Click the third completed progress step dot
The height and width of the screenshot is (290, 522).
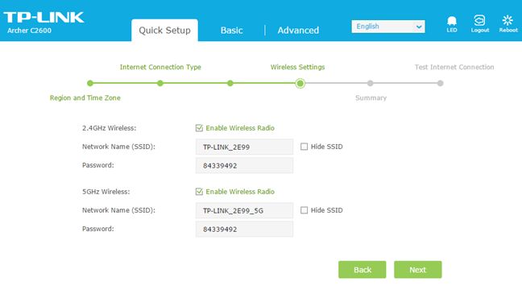point(230,83)
